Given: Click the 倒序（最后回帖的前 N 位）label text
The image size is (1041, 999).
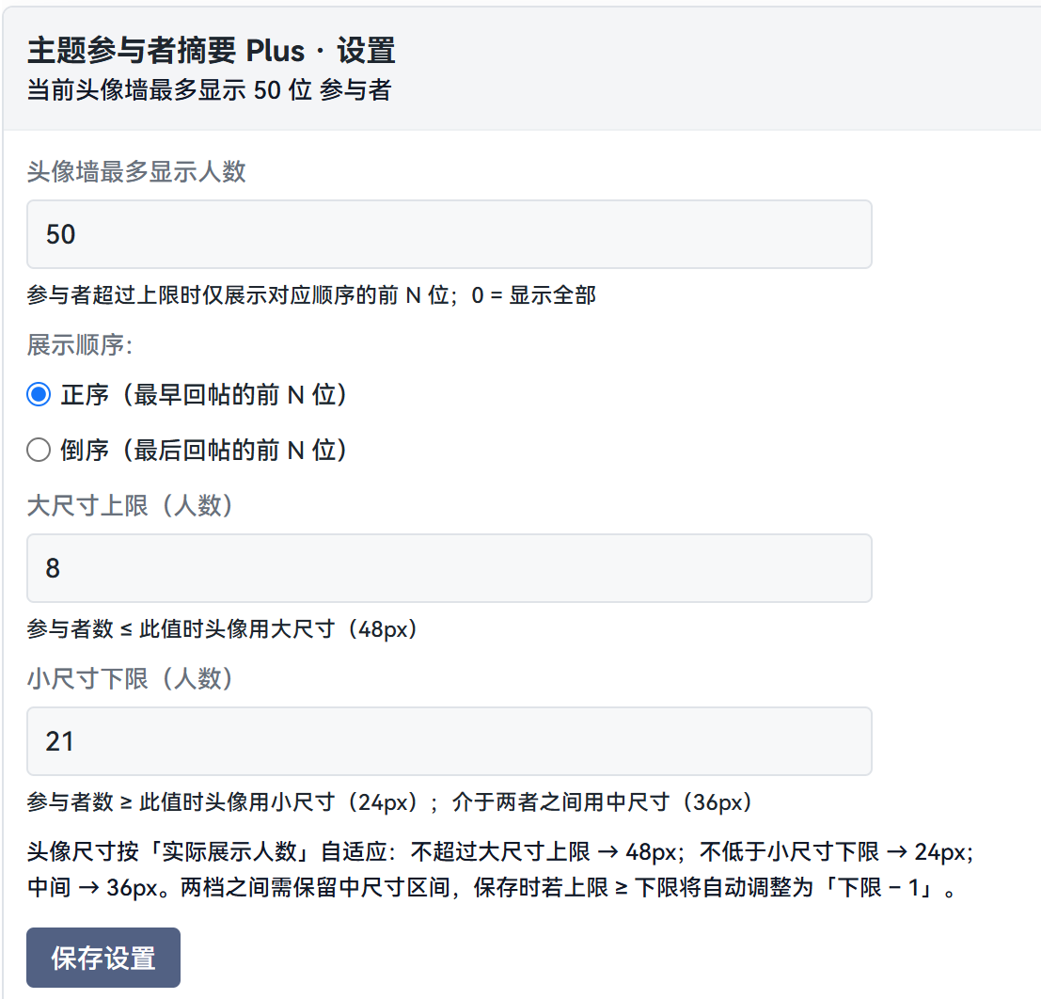Looking at the screenshot, I should pyautogui.click(x=203, y=450).
